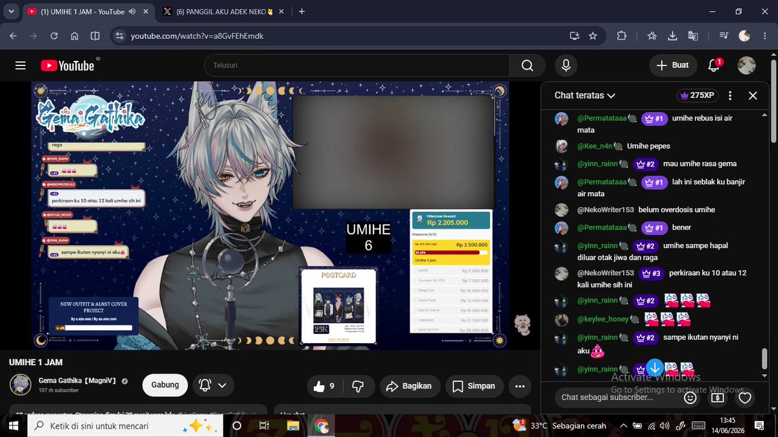This screenshot has height=437, width=778.
Task: Dislike the video with thumbs down
Action: pyautogui.click(x=357, y=386)
